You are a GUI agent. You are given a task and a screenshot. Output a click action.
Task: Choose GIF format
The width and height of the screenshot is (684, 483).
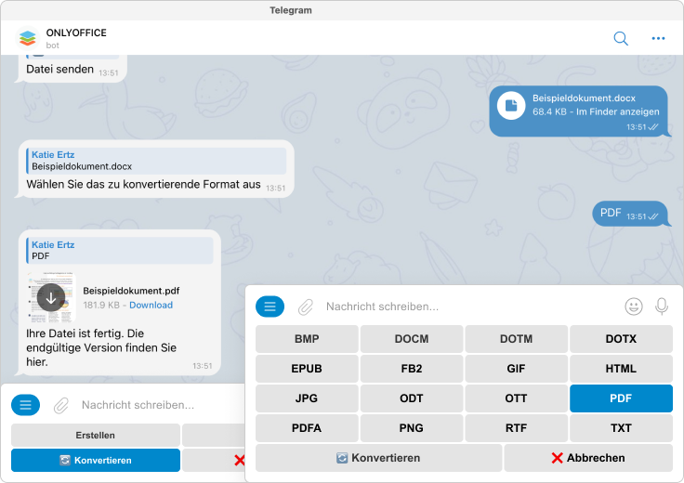pyautogui.click(x=516, y=369)
